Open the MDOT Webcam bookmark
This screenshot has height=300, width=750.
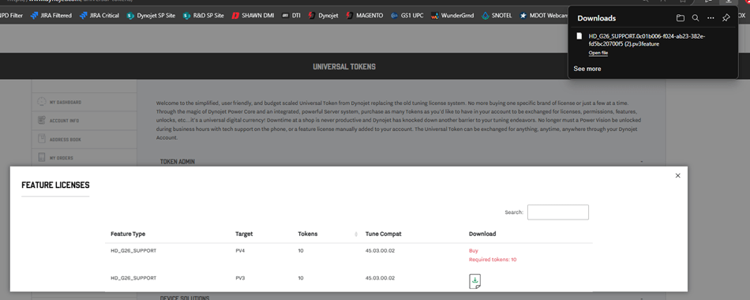[543, 15]
